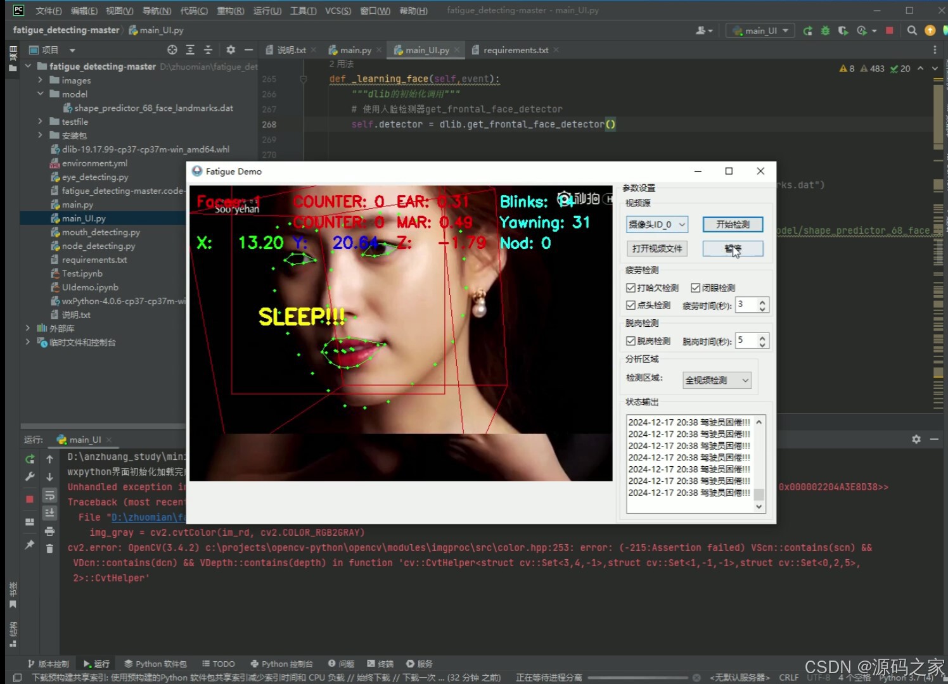948x684 pixels.
Task: Click the video preview in Fatigue Demo
Action: (x=401, y=333)
